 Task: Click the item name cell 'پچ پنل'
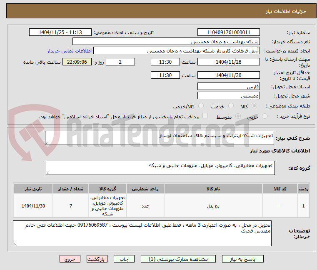[213, 206]
